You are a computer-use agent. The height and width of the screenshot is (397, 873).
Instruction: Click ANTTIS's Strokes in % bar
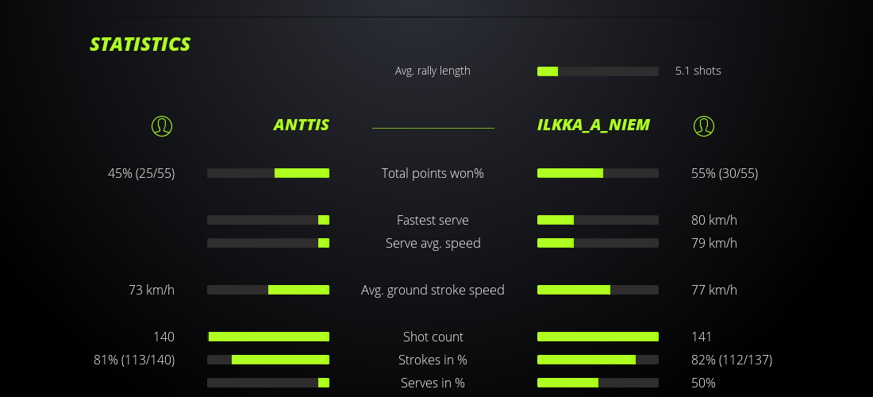268,360
